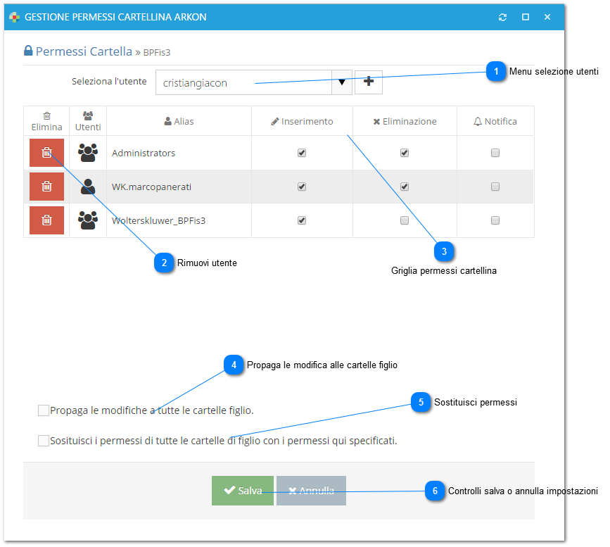Click the lock icon beside Permessi Cartella
Screen dimensions: 610x547
(28, 51)
